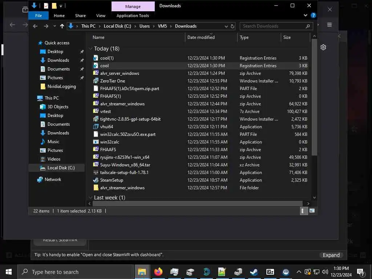Show hidden system tray icons

point(299,272)
